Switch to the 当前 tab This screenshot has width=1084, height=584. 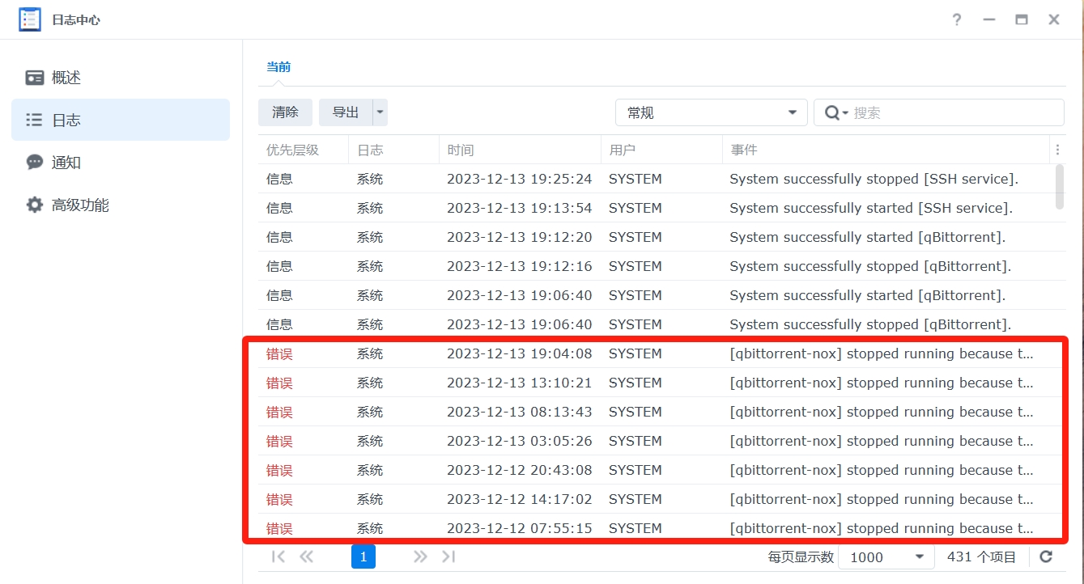[x=278, y=67]
